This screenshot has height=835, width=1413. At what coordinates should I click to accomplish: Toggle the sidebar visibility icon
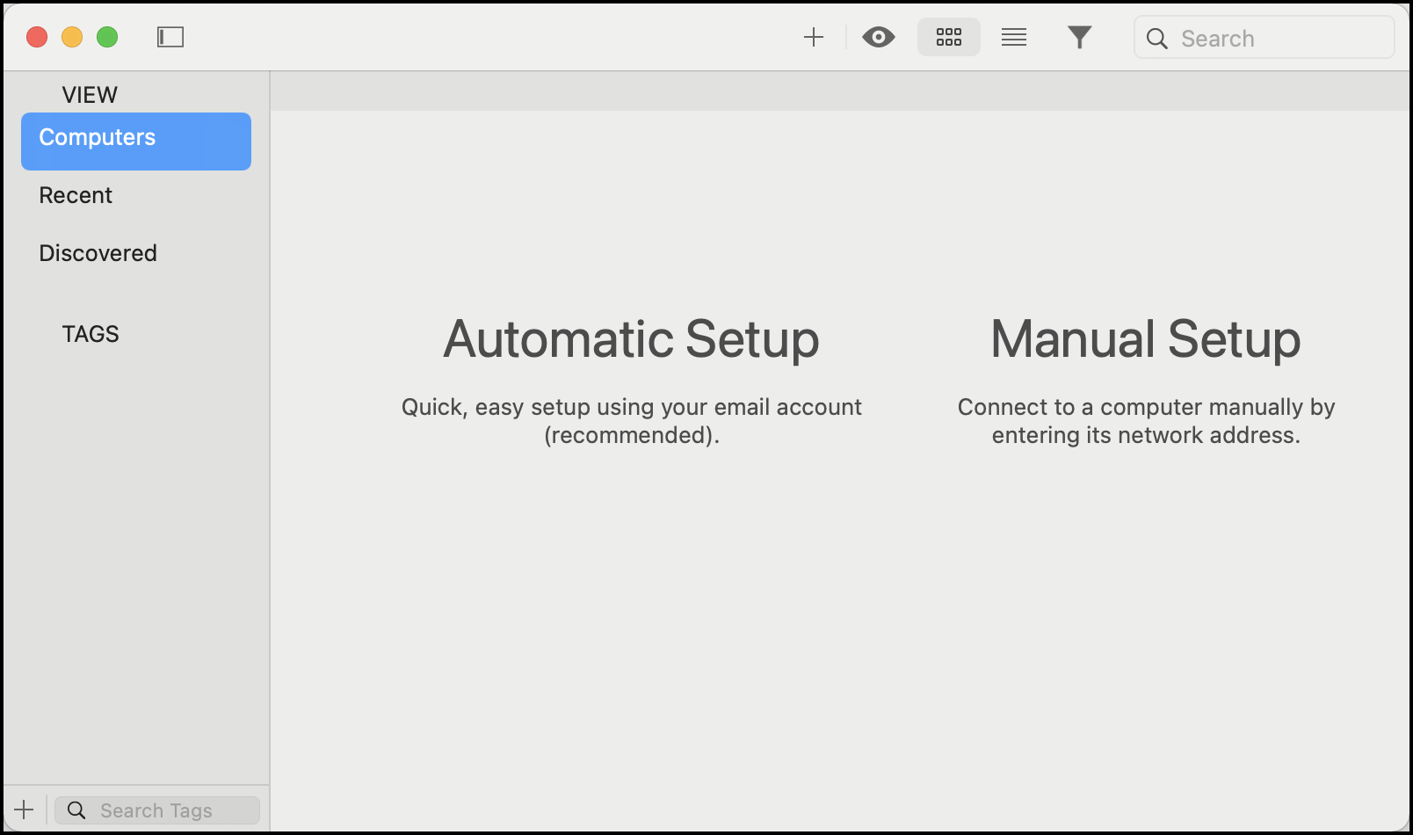pyautogui.click(x=170, y=37)
